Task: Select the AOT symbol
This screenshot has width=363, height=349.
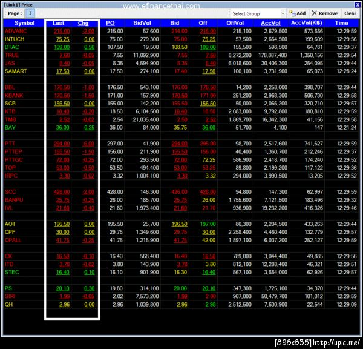Action: [x=10, y=224]
